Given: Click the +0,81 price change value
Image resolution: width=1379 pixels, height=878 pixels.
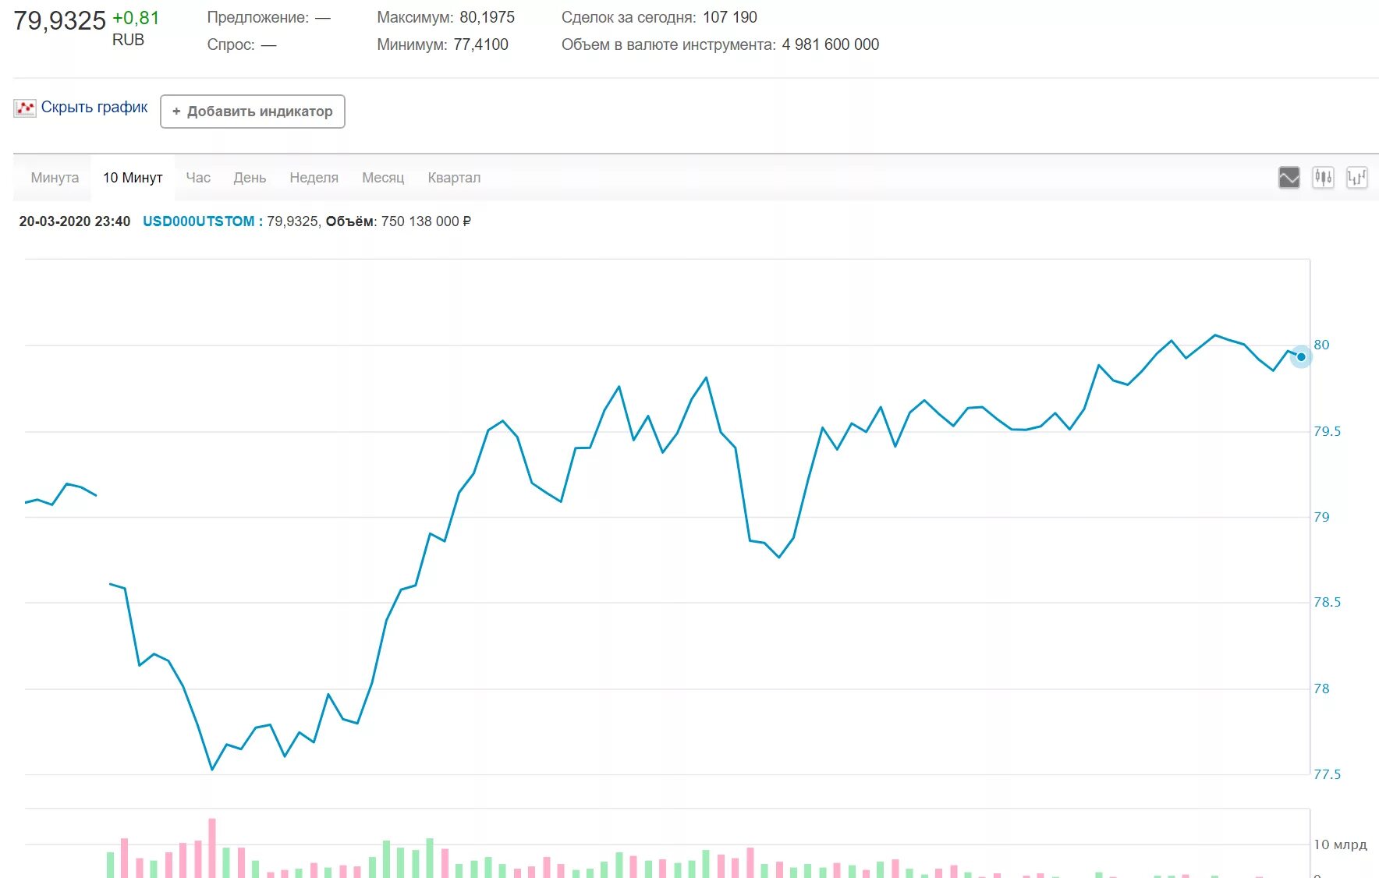Looking at the screenshot, I should [136, 18].
